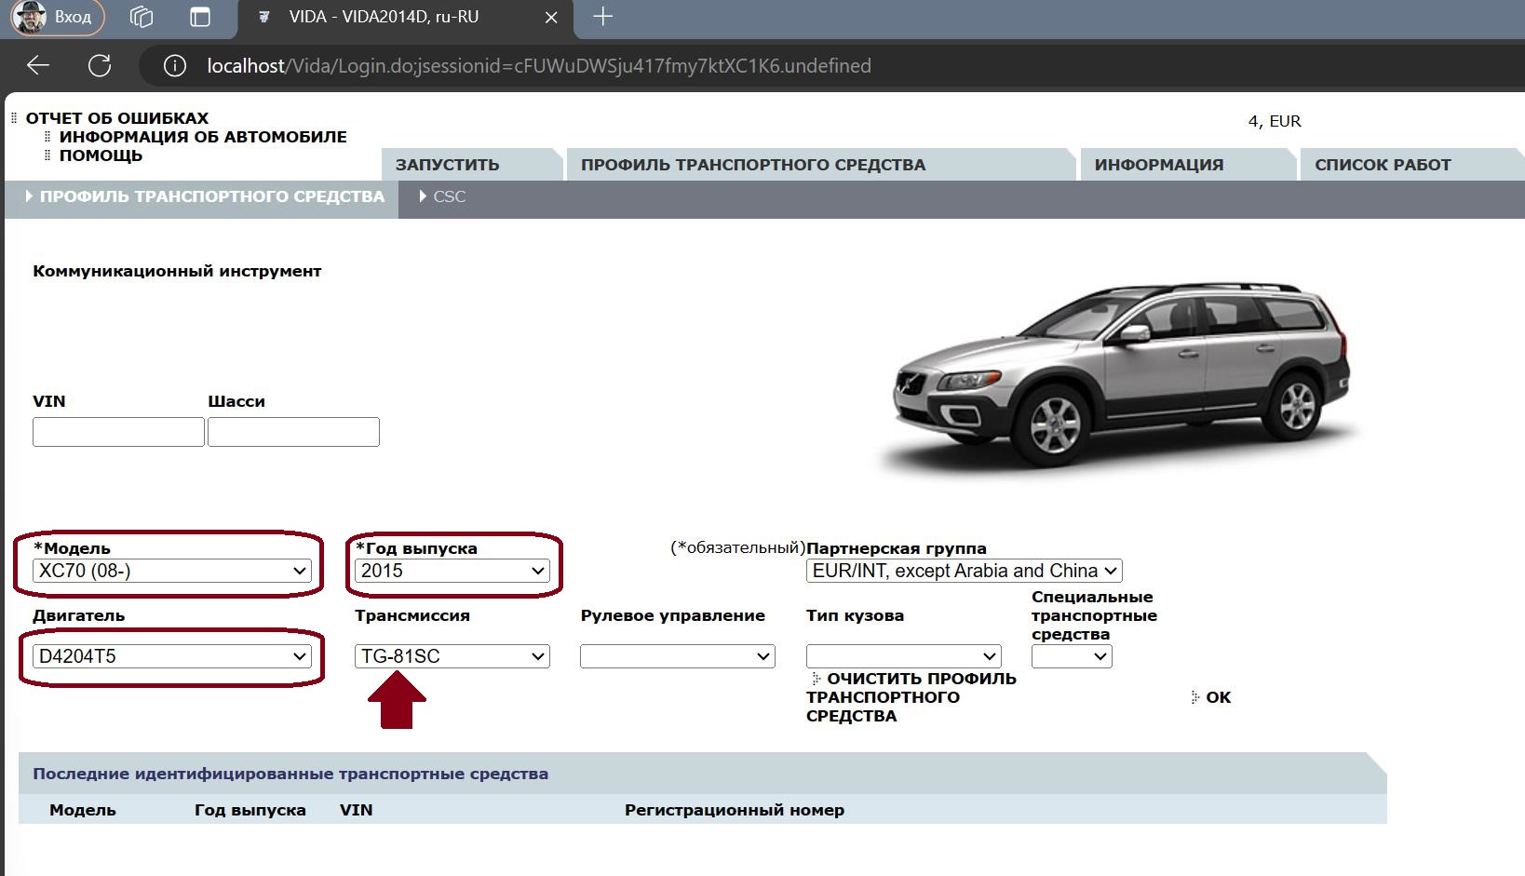Select the VIDA - VIDA2014D tab
Image resolution: width=1525 pixels, height=876 pixels.
pos(406,18)
